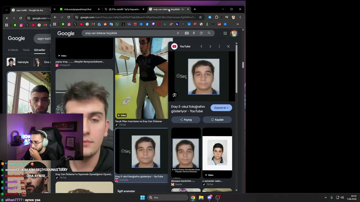Open the Google account avatar menu
The width and height of the screenshot is (360, 202).
234,33
